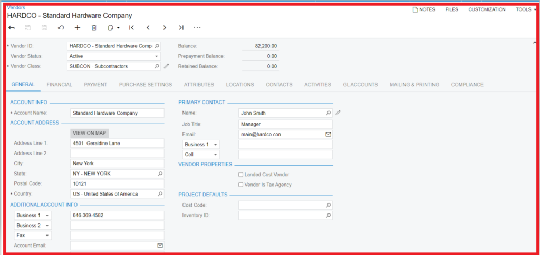Open the Fax phone type dropdown

coord(47,236)
